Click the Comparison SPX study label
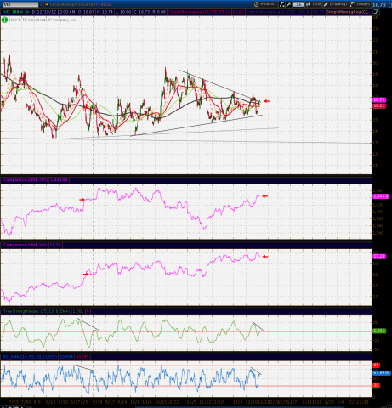 pos(26,180)
